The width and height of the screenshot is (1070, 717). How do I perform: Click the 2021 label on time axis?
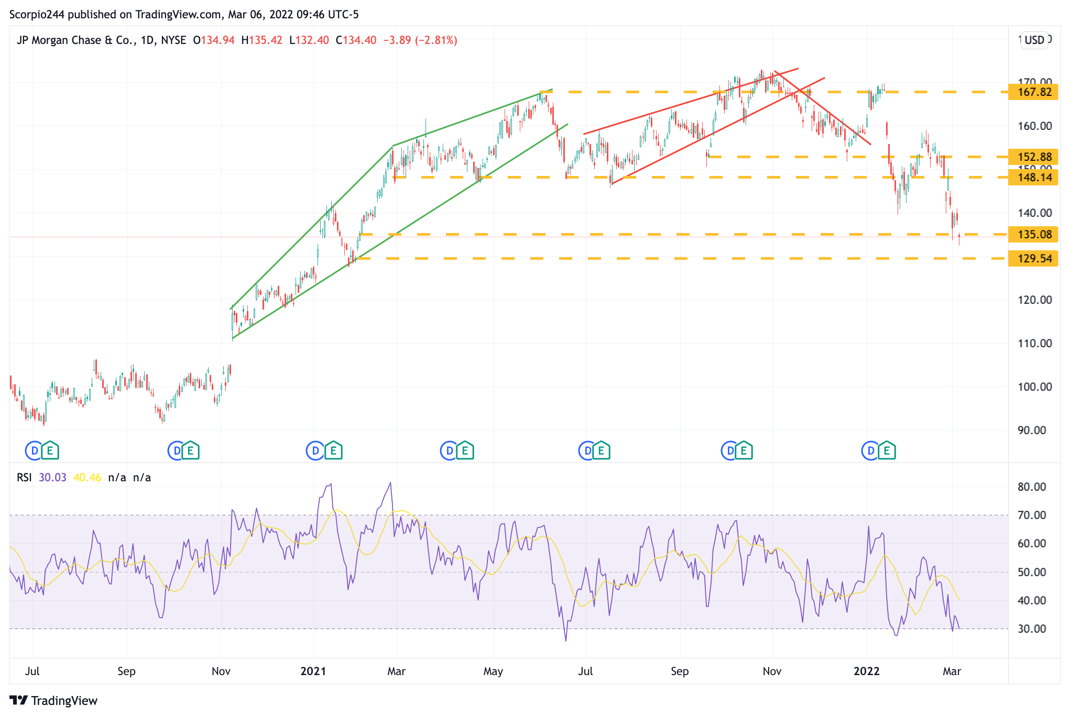tap(313, 671)
